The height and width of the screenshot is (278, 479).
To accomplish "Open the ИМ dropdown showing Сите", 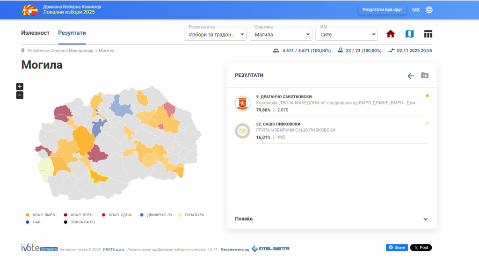I will click(x=346, y=34).
